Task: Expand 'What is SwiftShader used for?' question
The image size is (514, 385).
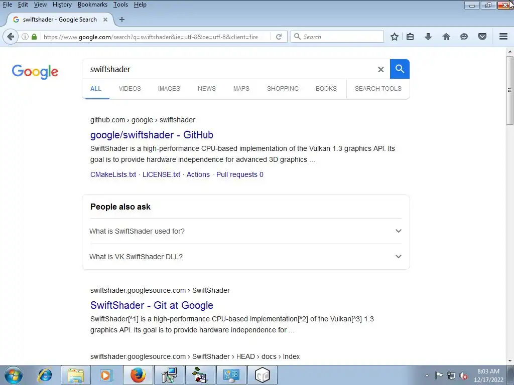Action: [x=245, y=231]
